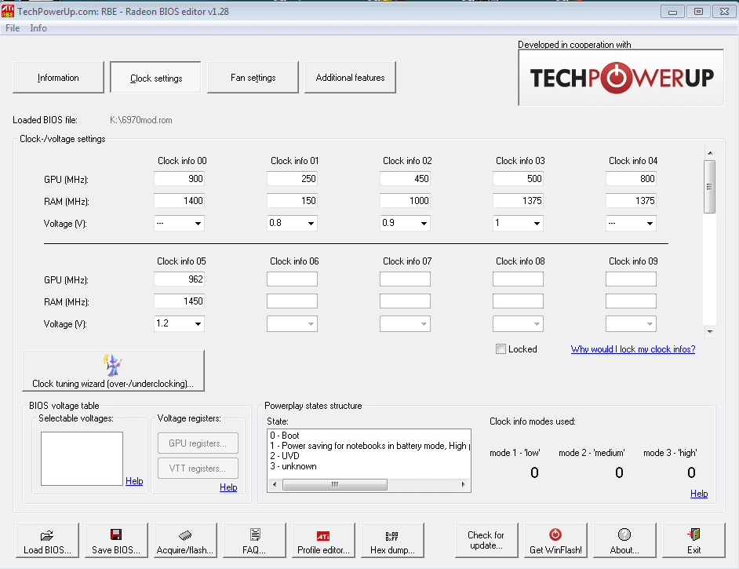Click Clock info 01 GPU field showing 250
The image size is (739, 569).
(x=292, y=179)
